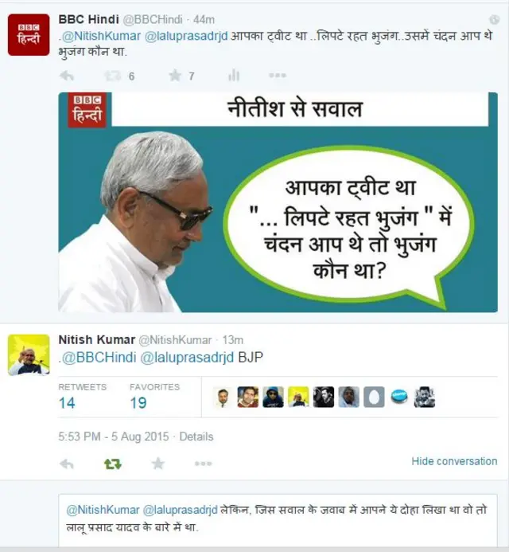
Task: Toggle retweet on Nitish Kumar's tweet
Action: pyautogui.click(x=113, y=464)
